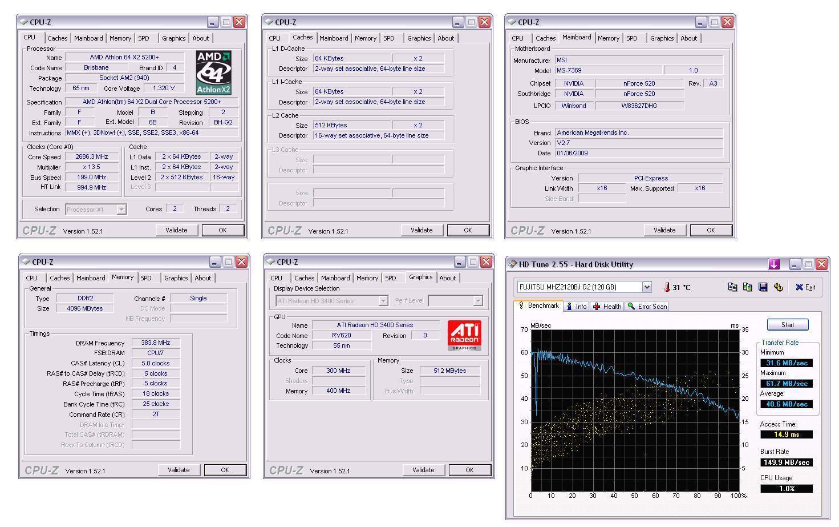Click the Average transfer rate 48.6 MB/sec
This screenshot has width=839, height=527.
(x=787, y=404)
